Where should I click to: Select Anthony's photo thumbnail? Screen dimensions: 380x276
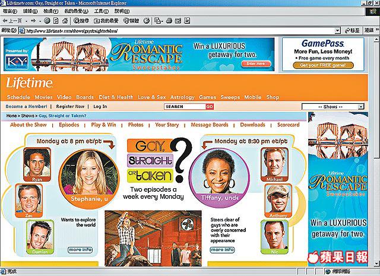pos(278,201)
